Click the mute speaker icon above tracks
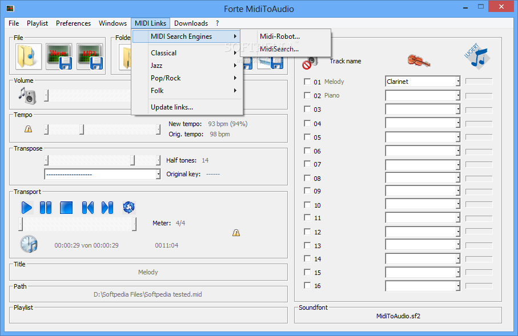This screenshot has width=518, height=336. (x=310, y=62)
